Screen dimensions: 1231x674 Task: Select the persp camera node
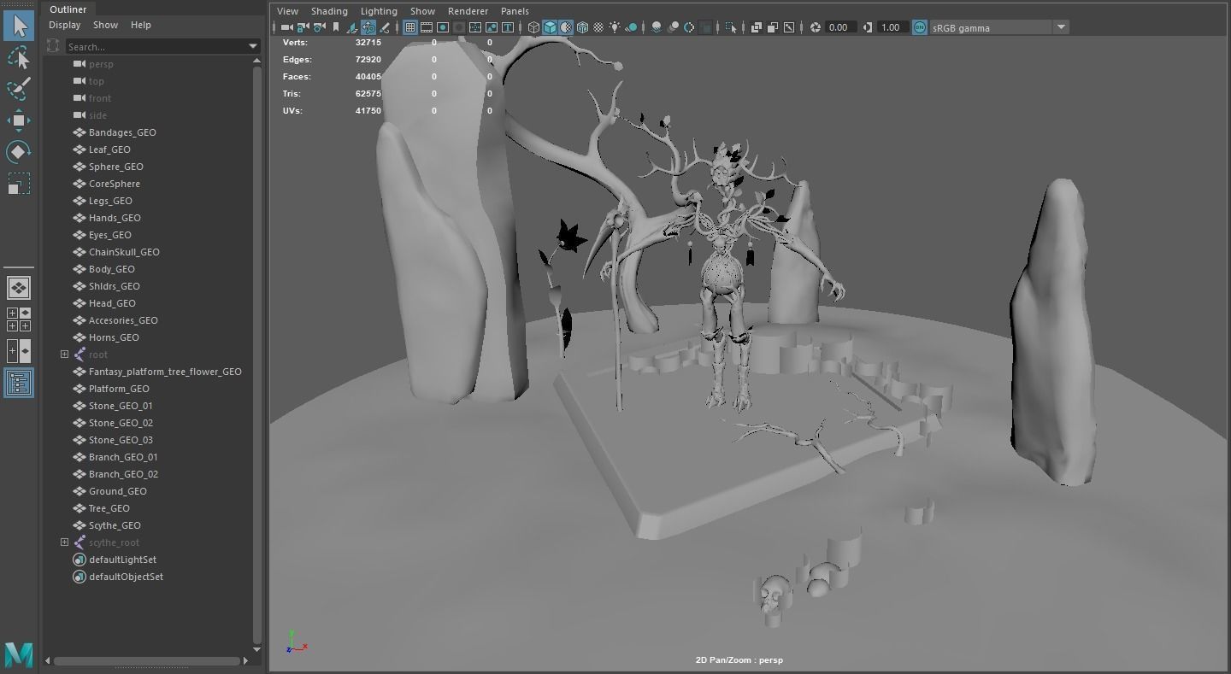tap(101, 64)
